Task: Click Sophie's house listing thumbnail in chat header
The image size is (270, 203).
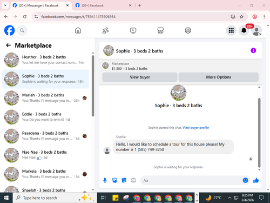Action: [x=109, y=50]
